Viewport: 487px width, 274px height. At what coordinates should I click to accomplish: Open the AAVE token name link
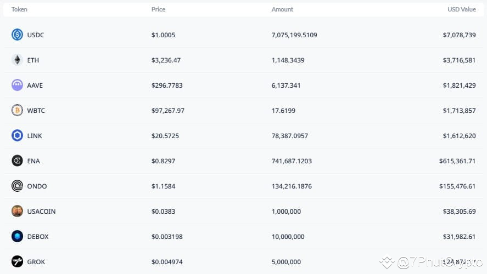tap(35, 85)
